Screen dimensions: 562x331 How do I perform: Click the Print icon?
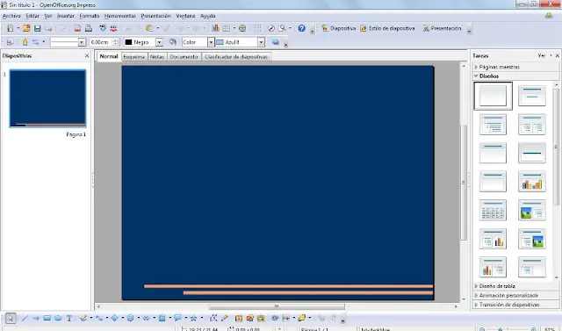tap(88, 28)
